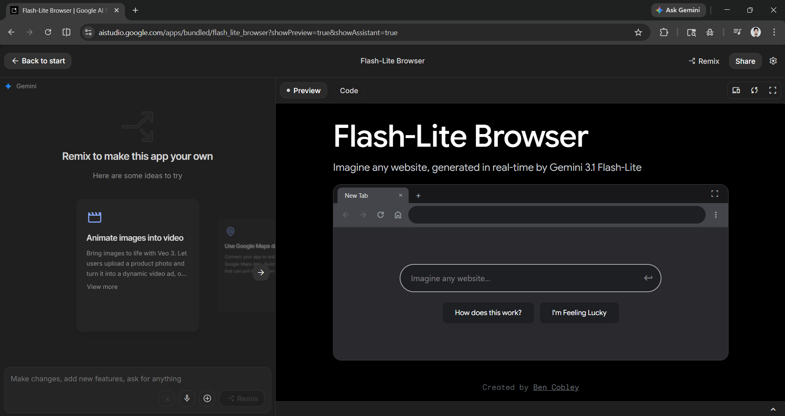The height and width of the screenshot is (416, 785).
Task: Switch to the Code tab
Action: tap(349, 90)
